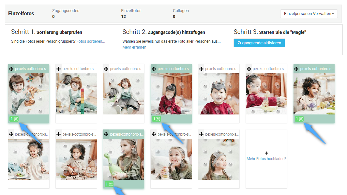The image size is (347, 195).
Task: Click move handle on toddler with stuffed toy card
Action: point(106,69)
